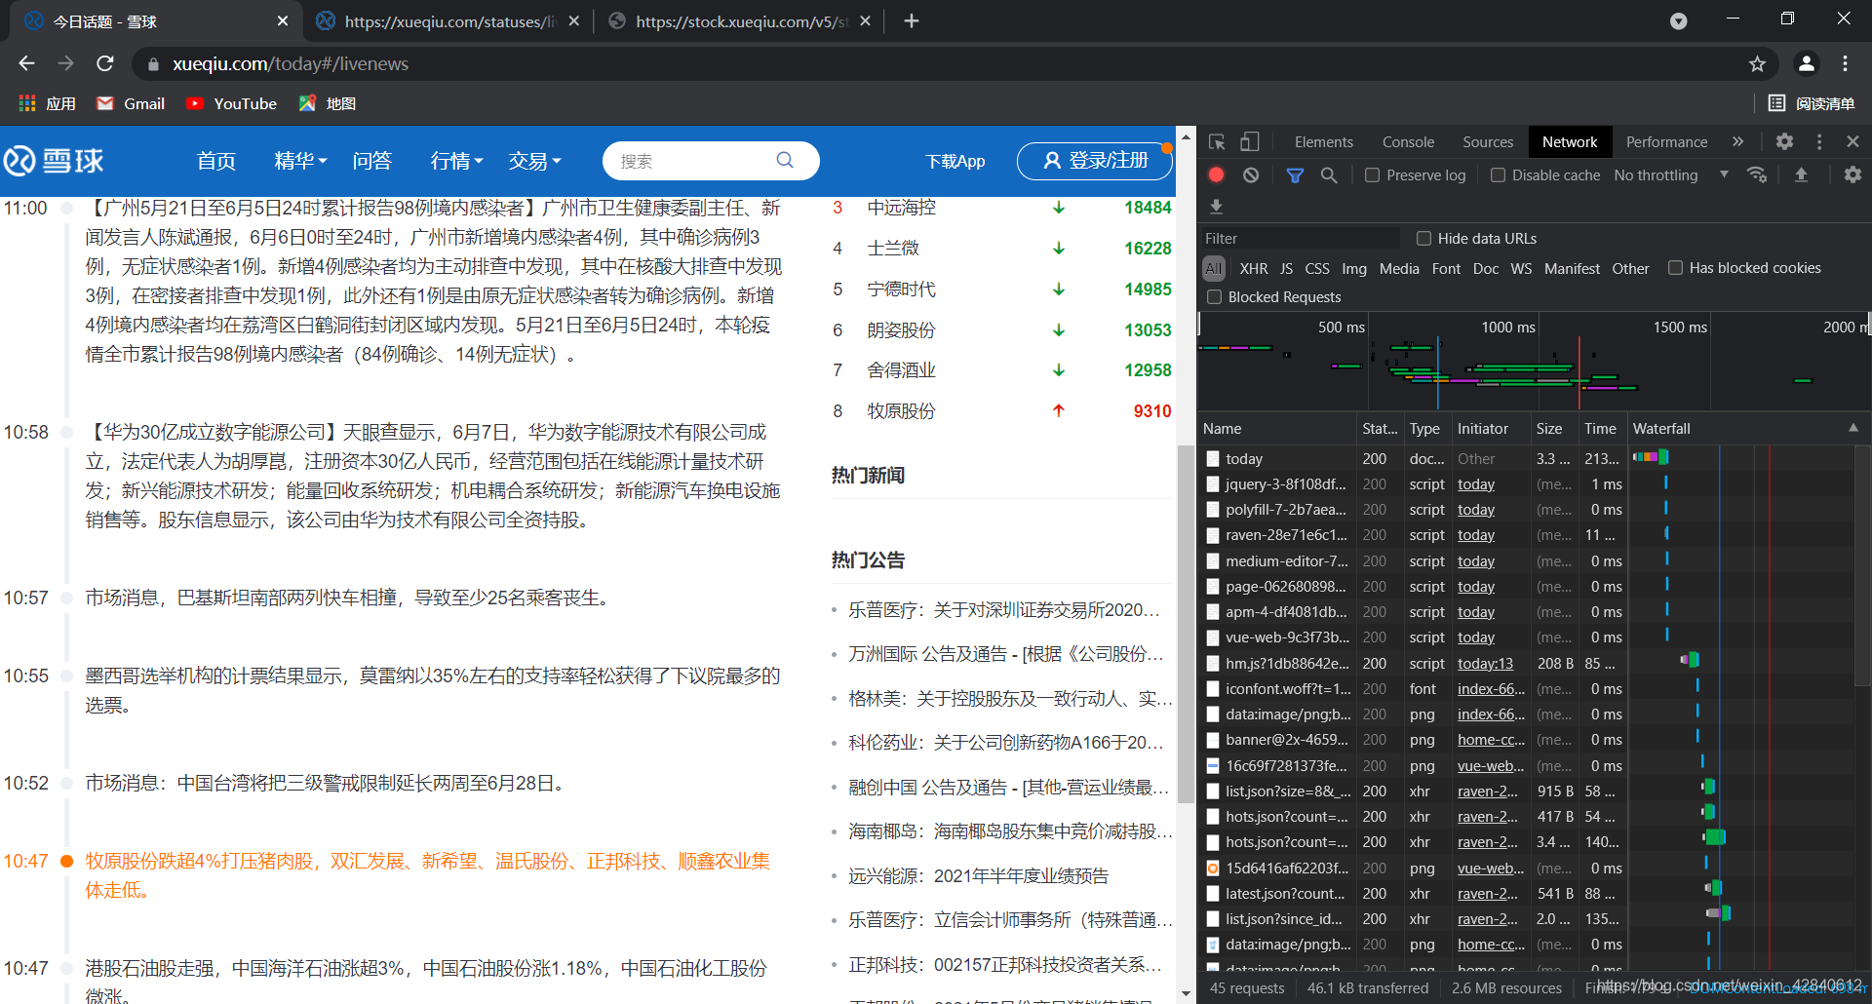Screen dimensions: 1872x1004
Task: Open the No throttling dropdown
Action: (1671, 175)
